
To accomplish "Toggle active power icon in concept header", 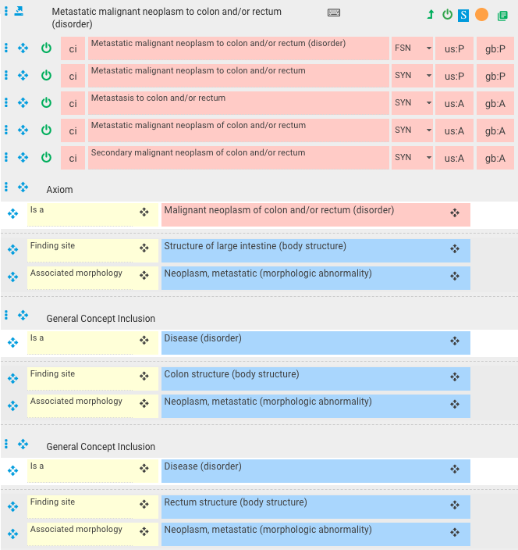I will tap(447, 15).
